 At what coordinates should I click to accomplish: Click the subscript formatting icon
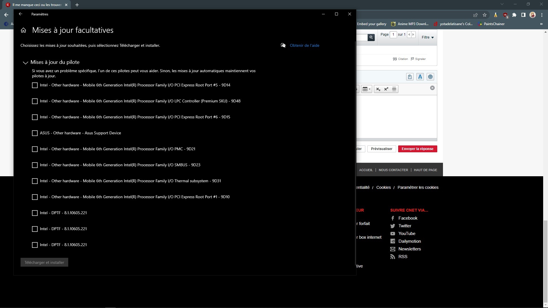click(x=378, y=89)
